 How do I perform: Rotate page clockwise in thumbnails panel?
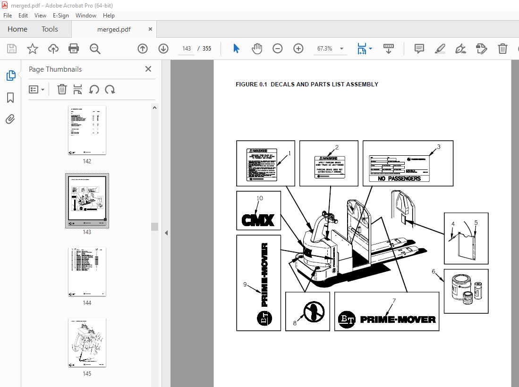click(x=110, y=89)
